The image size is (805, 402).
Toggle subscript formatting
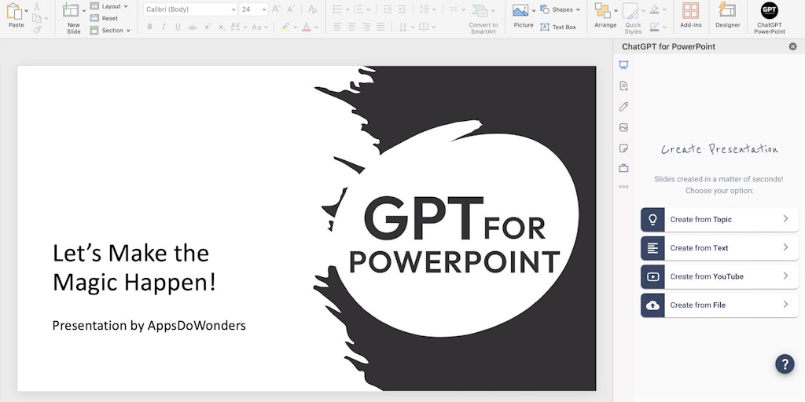(222, 27)
